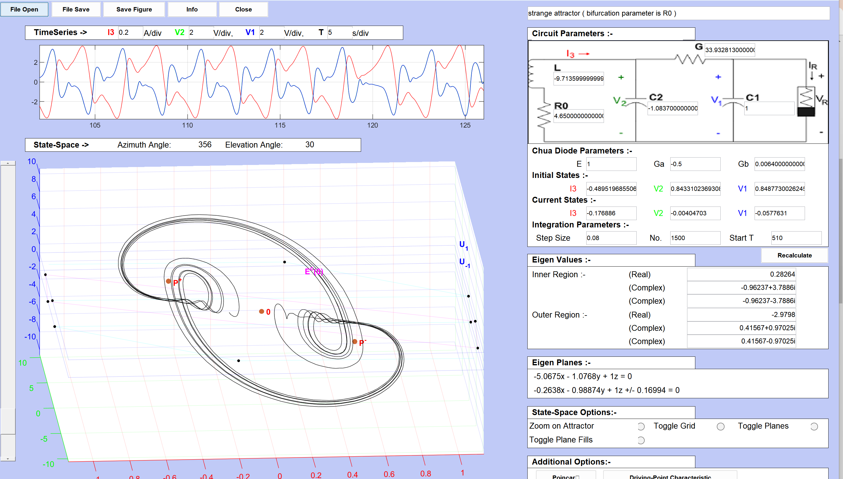Click the Chua diode symbol in the circuit
The height and width of the screenshot is (479, 843).
tap(806, 102)
